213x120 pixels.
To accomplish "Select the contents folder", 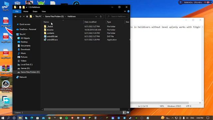I will coord(51,33).
